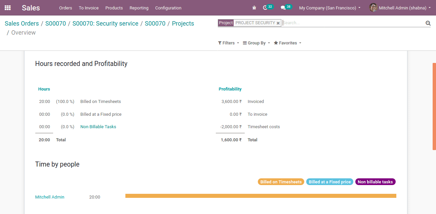Click Mitchell Admin avatar picture
The height and width of the screenshot is (214, 436).
pyautogui.click(x=373, y=8)
